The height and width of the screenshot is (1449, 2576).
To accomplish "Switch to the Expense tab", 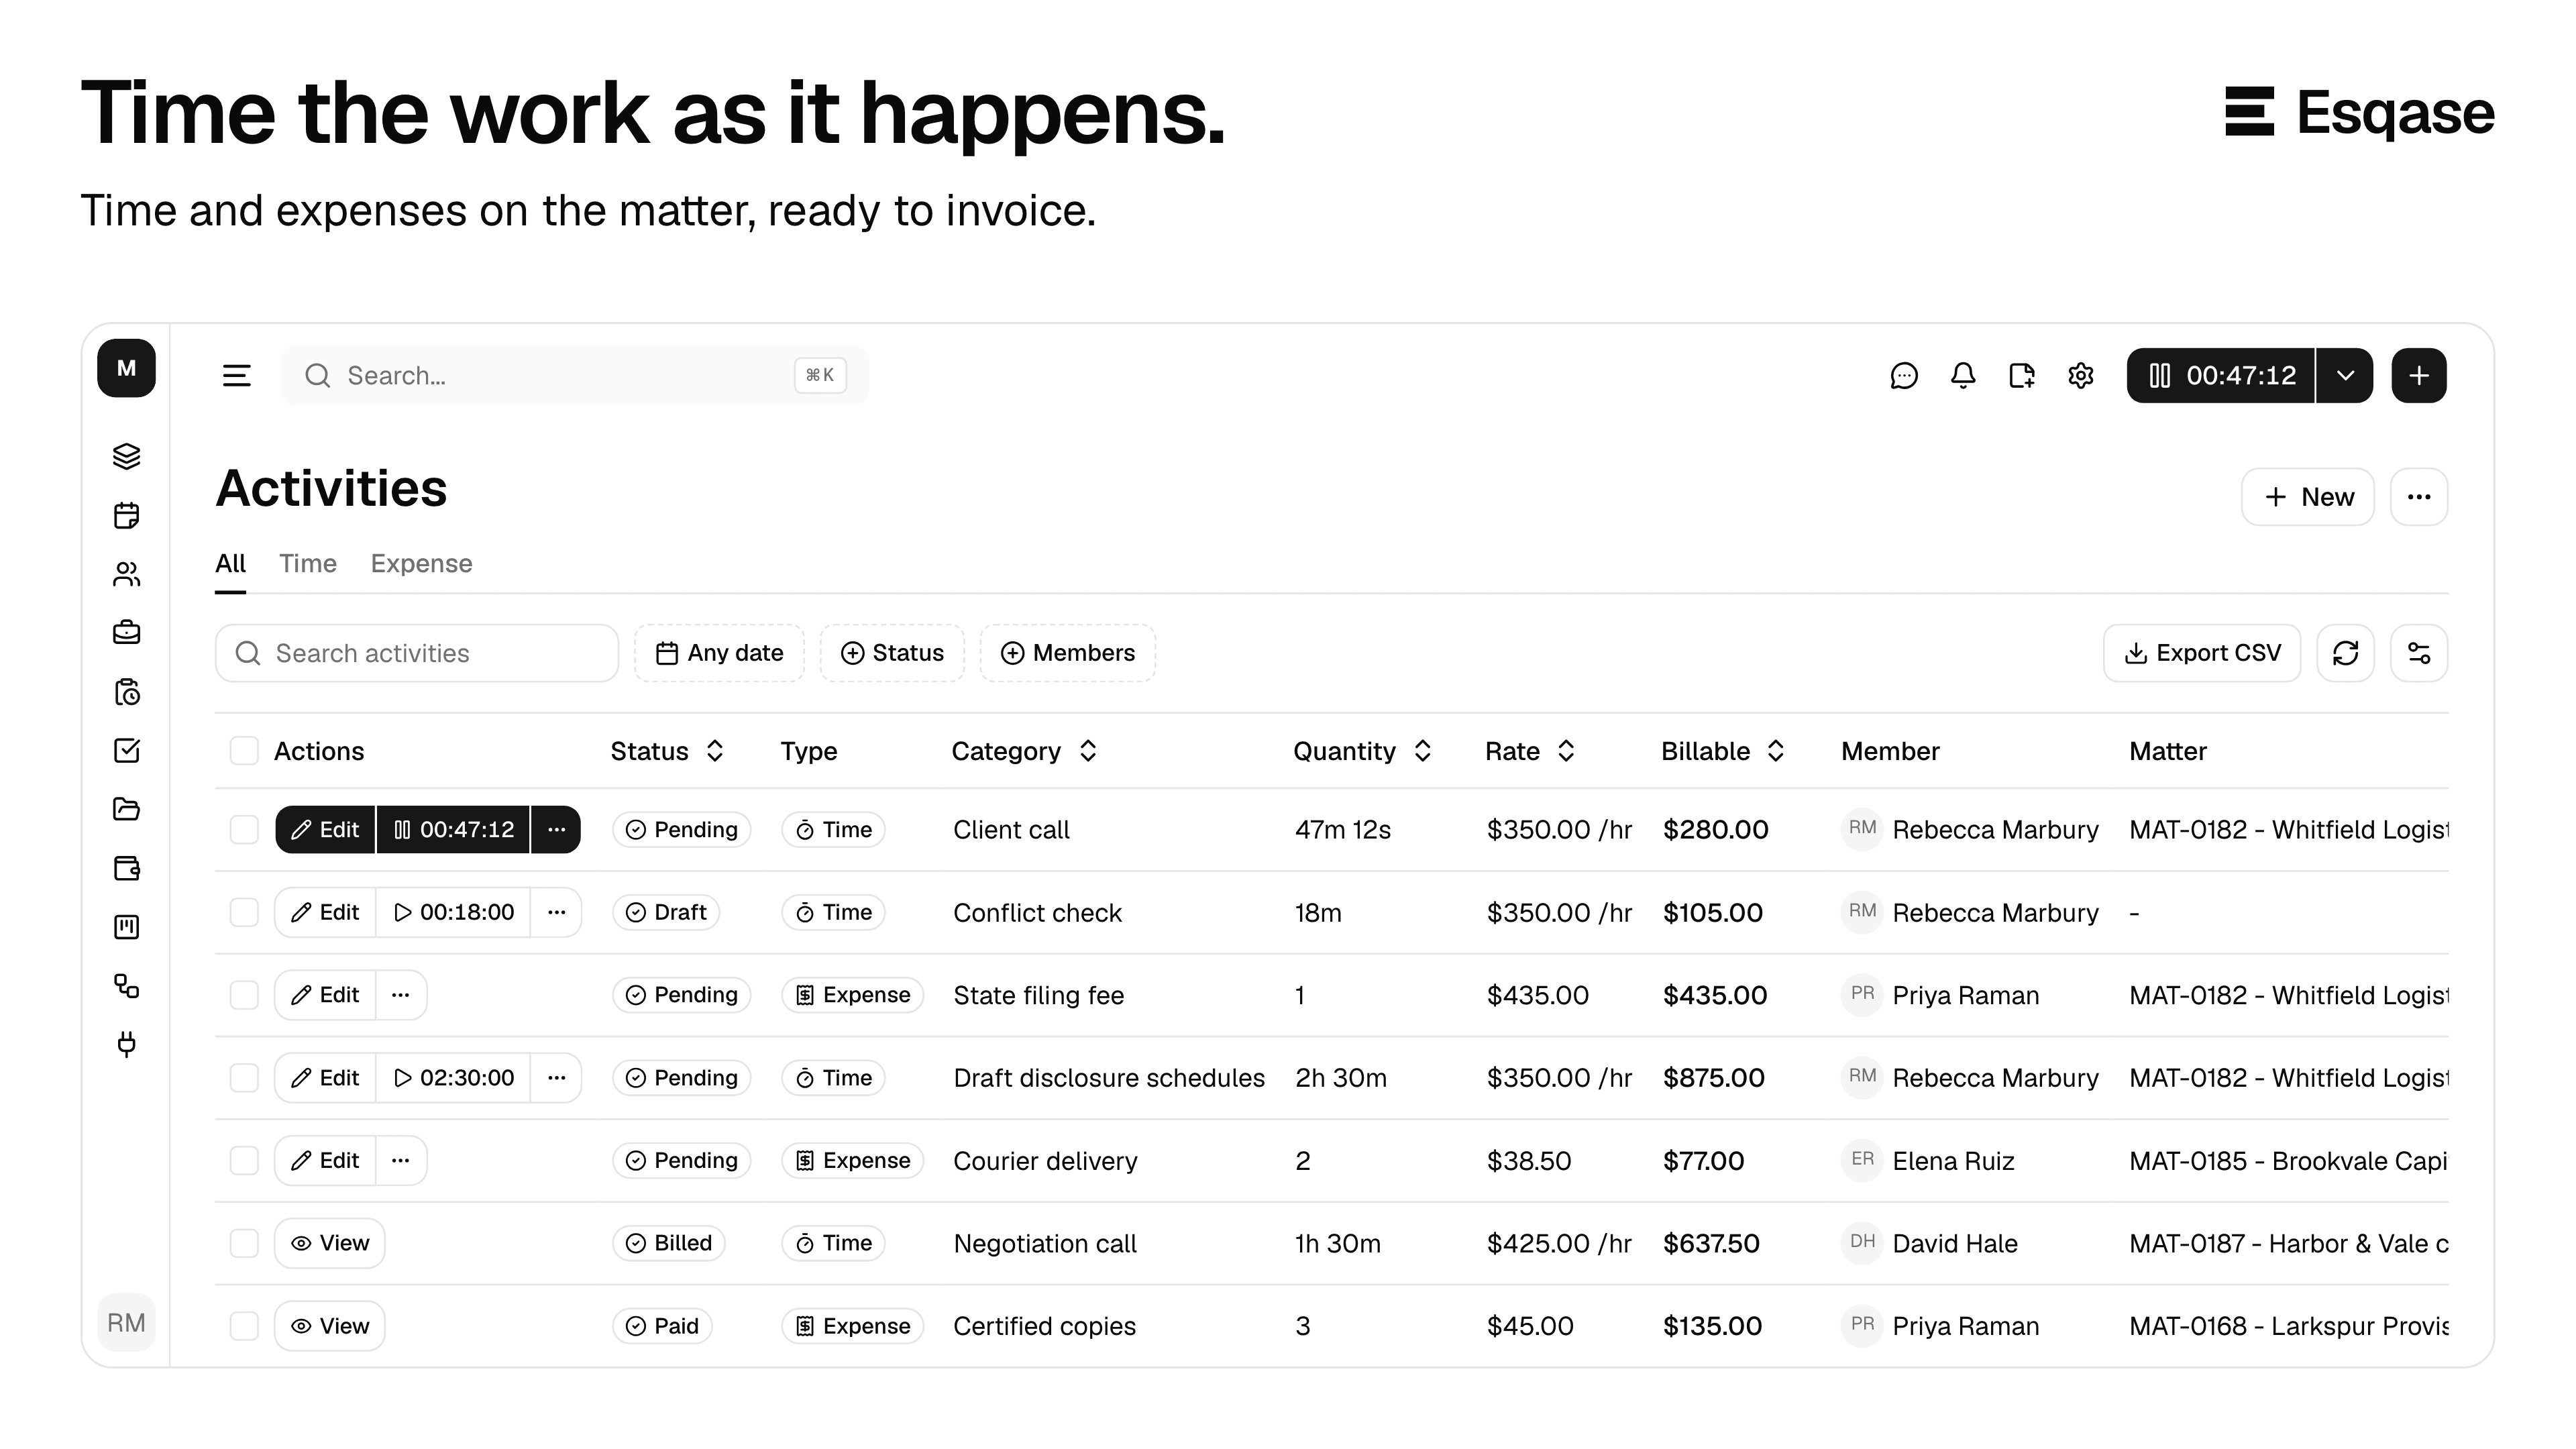I will pos(421,564).
